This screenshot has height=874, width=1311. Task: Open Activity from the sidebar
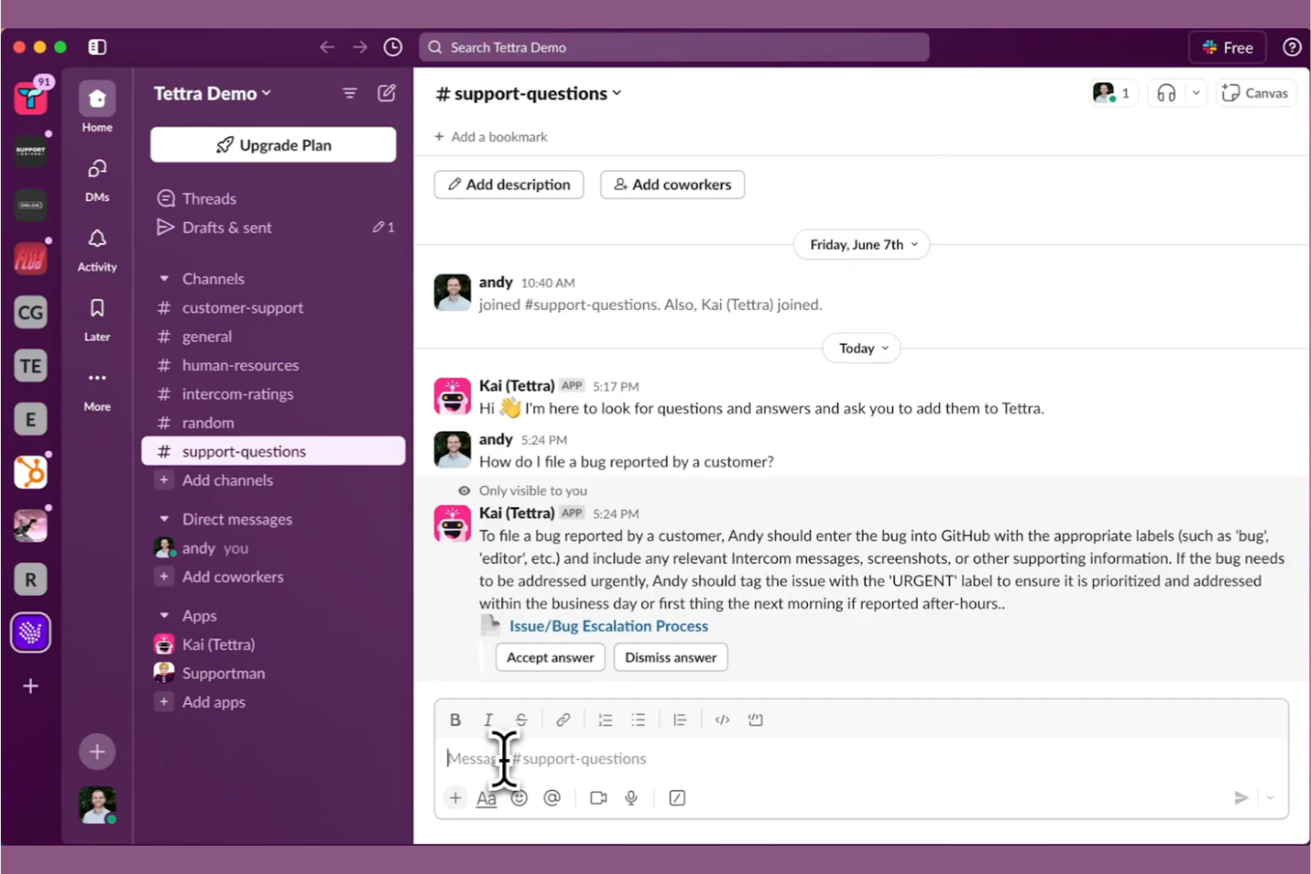97,250
